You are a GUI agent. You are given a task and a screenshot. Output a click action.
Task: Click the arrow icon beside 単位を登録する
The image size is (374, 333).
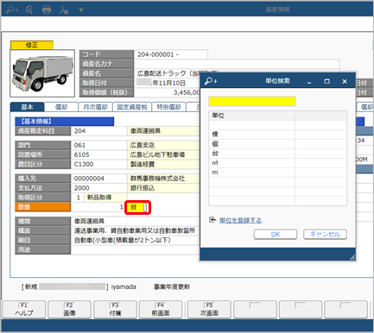212,220
